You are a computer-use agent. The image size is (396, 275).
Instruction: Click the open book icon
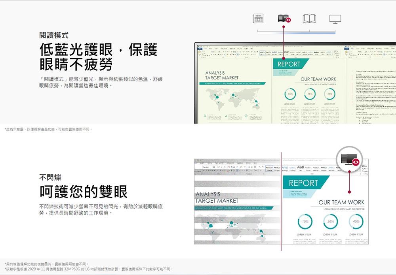point(309,19)
